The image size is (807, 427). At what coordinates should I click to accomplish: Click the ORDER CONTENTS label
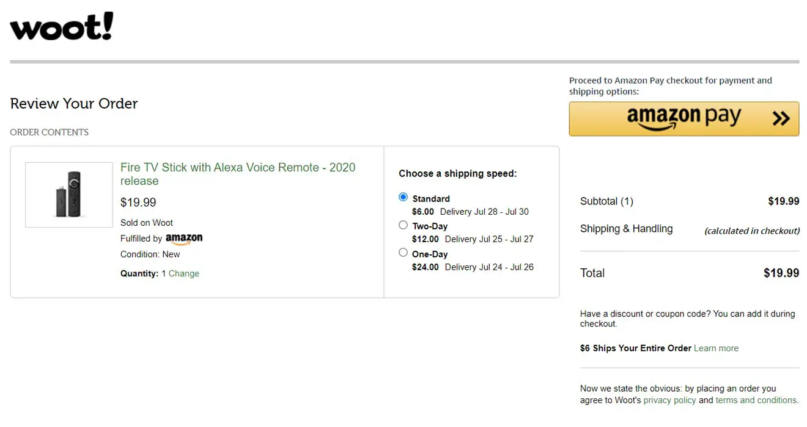tap(50, 132)
